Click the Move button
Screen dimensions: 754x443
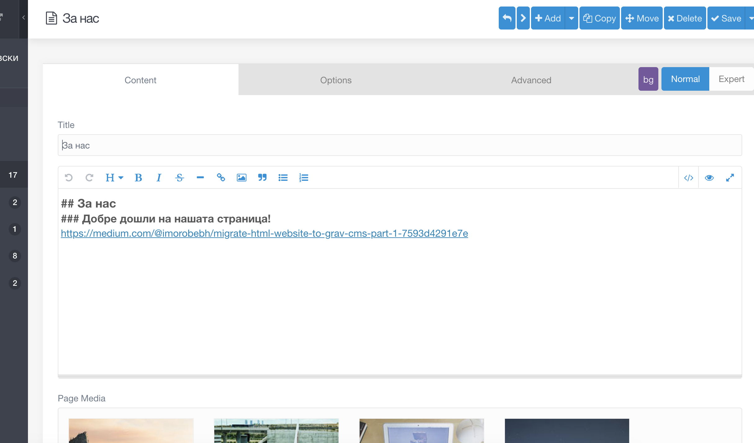642,18
